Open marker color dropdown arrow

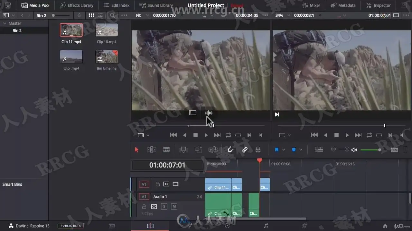click(301, 150)
